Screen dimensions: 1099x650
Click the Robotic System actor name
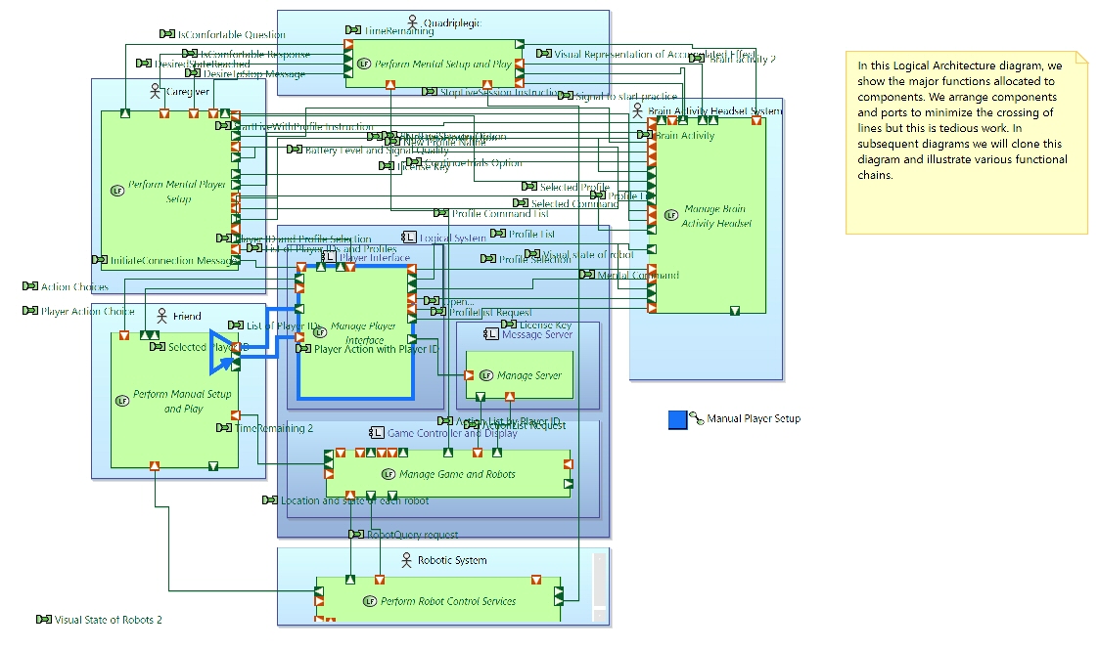click(452, 560)
